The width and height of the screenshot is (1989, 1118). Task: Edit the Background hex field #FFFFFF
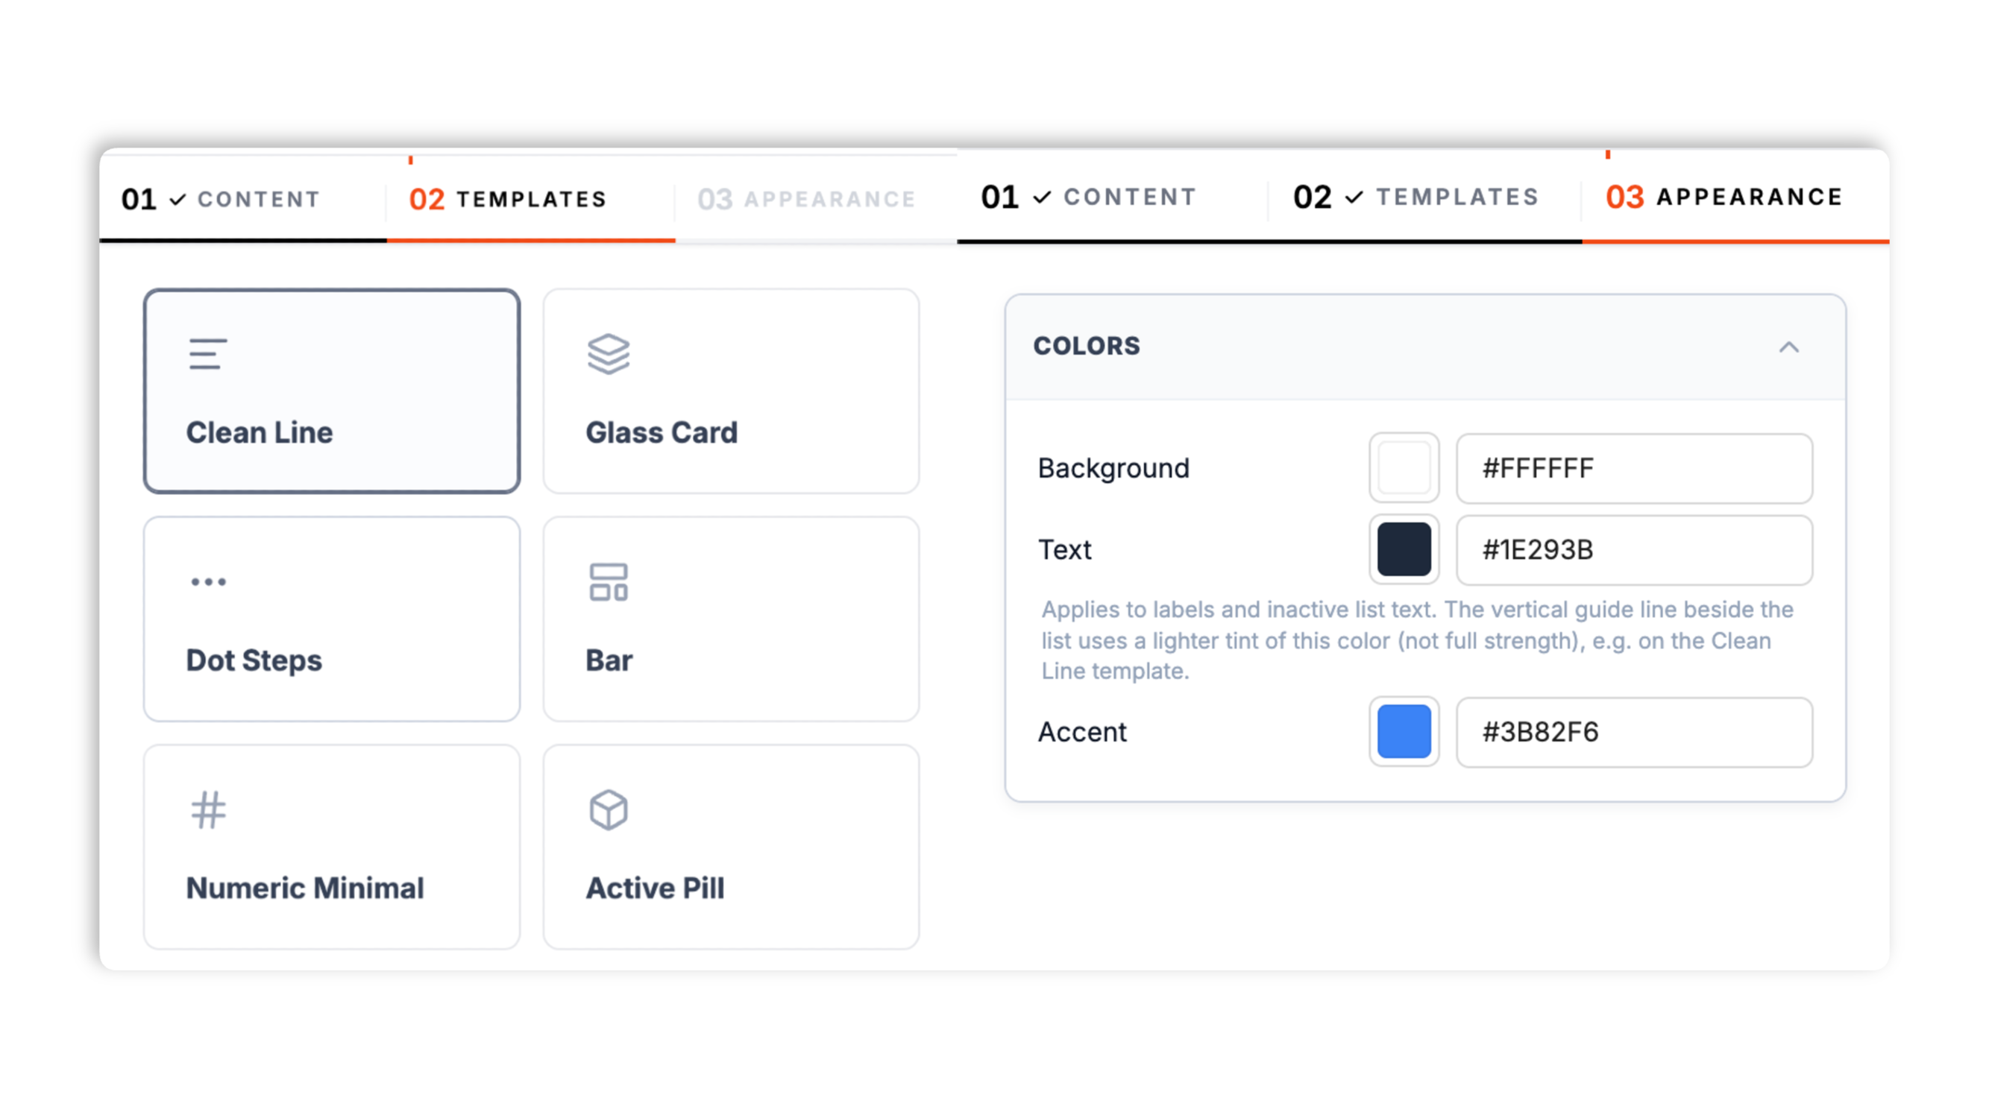tap(1634, 467)
